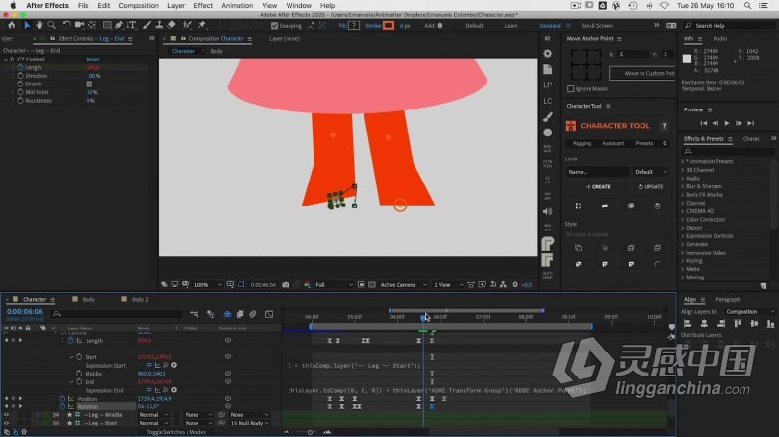Hide layer 34 Leg Middle eye toggle

(x=6, y=415)
